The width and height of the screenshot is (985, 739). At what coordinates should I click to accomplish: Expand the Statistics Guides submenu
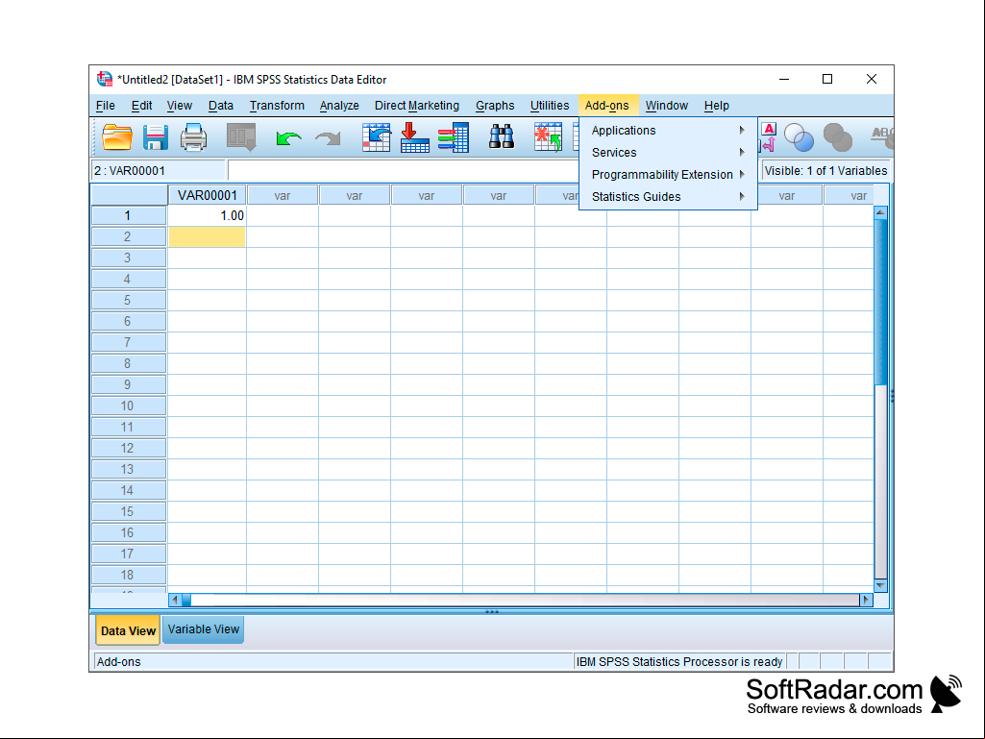[668, 196]
